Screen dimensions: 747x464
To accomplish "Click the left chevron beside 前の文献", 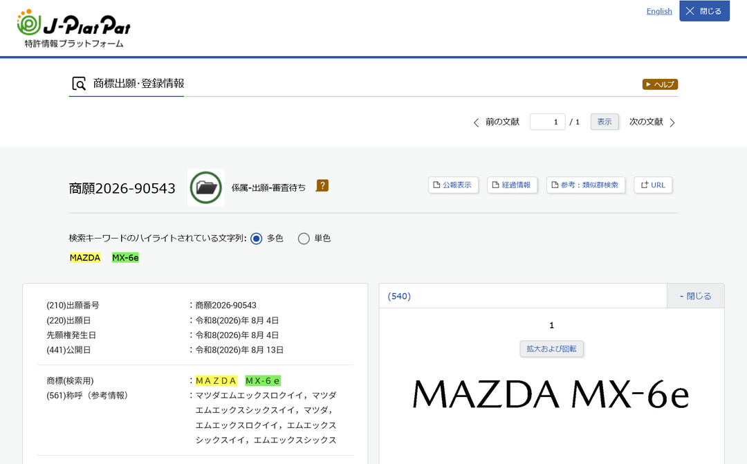I will [x=476, y=123].
